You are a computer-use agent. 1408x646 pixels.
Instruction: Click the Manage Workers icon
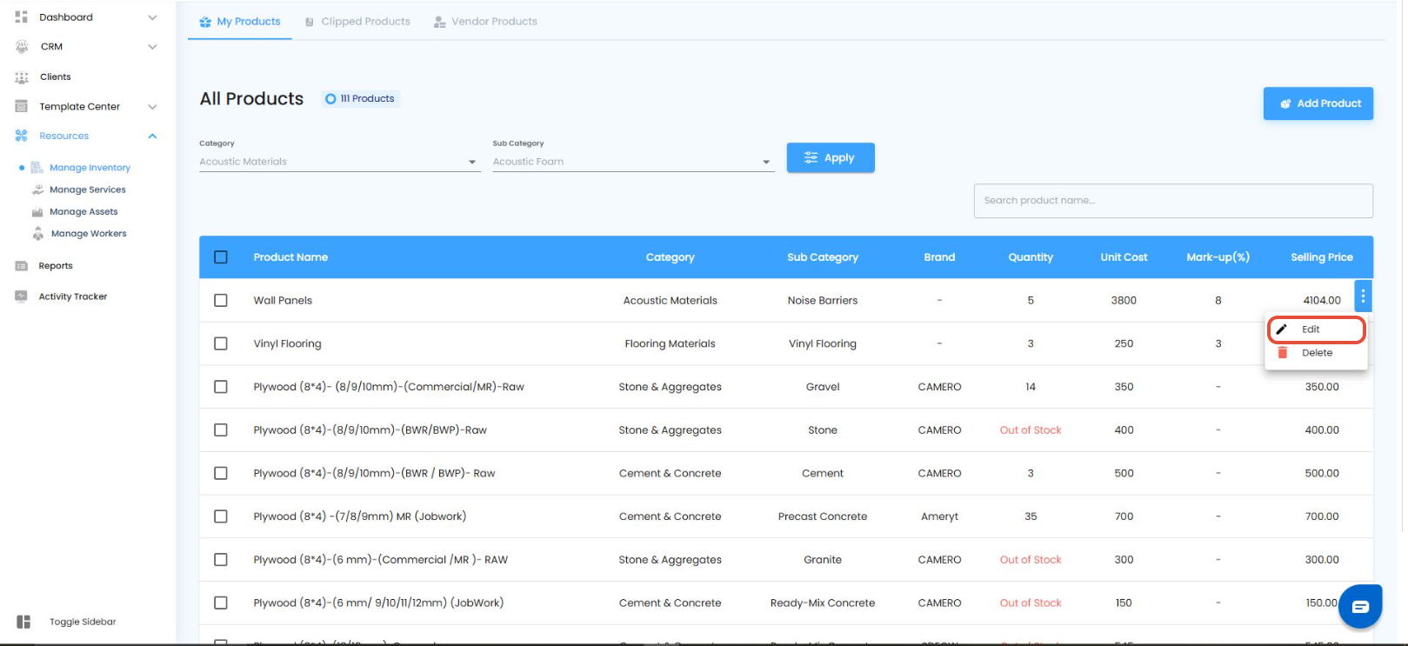(x=37, y=234)
